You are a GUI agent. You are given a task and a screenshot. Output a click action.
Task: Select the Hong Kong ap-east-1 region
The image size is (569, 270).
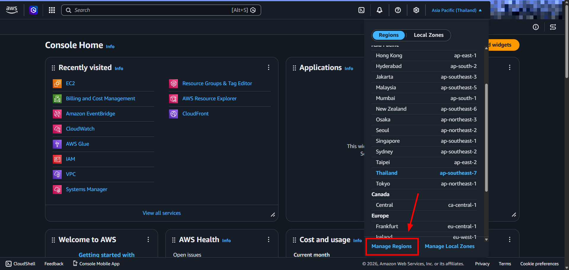[x=424, y=55]
